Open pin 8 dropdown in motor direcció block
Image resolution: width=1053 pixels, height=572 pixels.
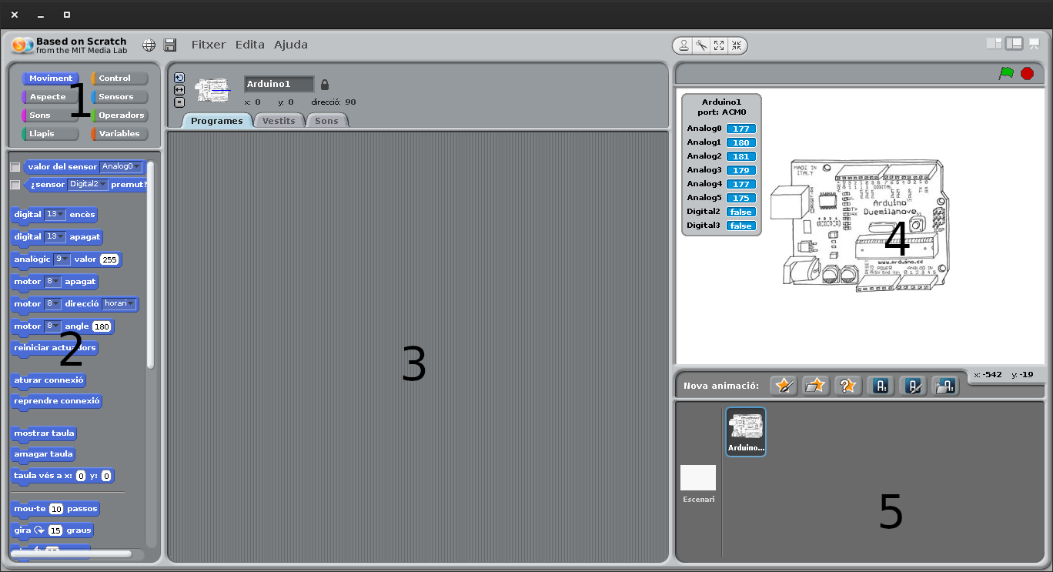52,303
